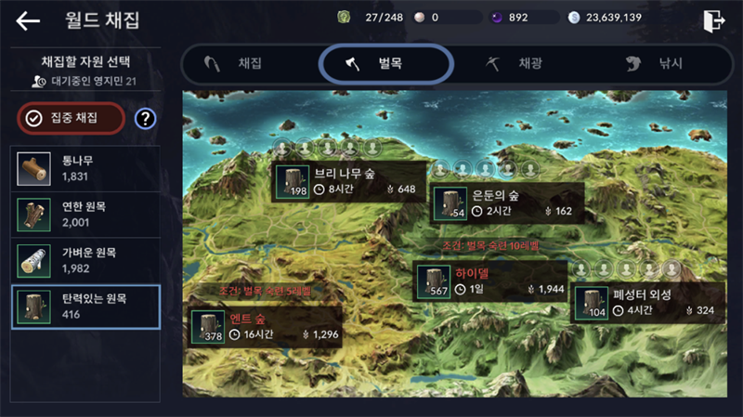Click the exit door icon
Viewport: 743px width, 417px height.
click(713, 20)
